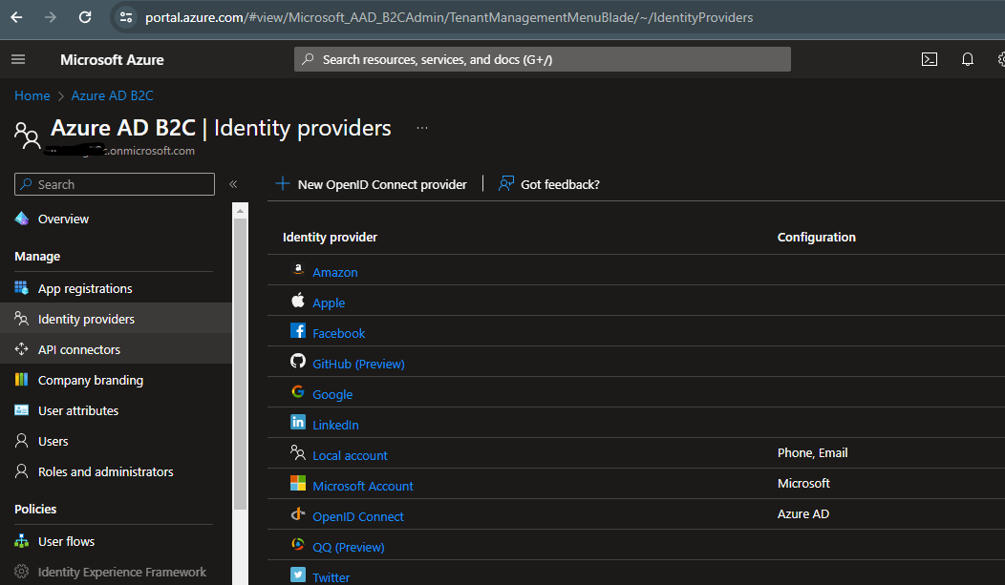Open the ellipsis more options menu
Image resolution: width=1005 pixels, height=585 pixels.
click(x=421, y=127)
